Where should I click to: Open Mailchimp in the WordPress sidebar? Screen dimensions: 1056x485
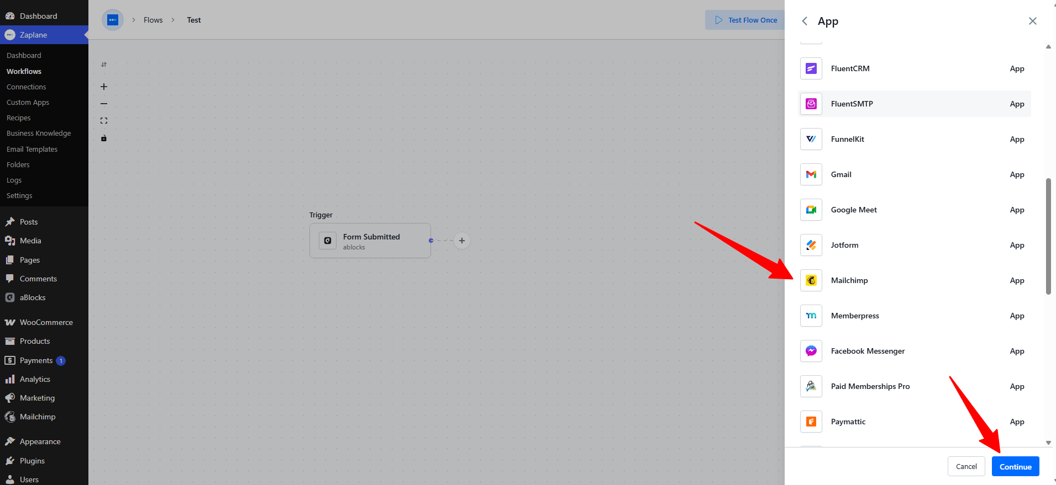(44, 417)
